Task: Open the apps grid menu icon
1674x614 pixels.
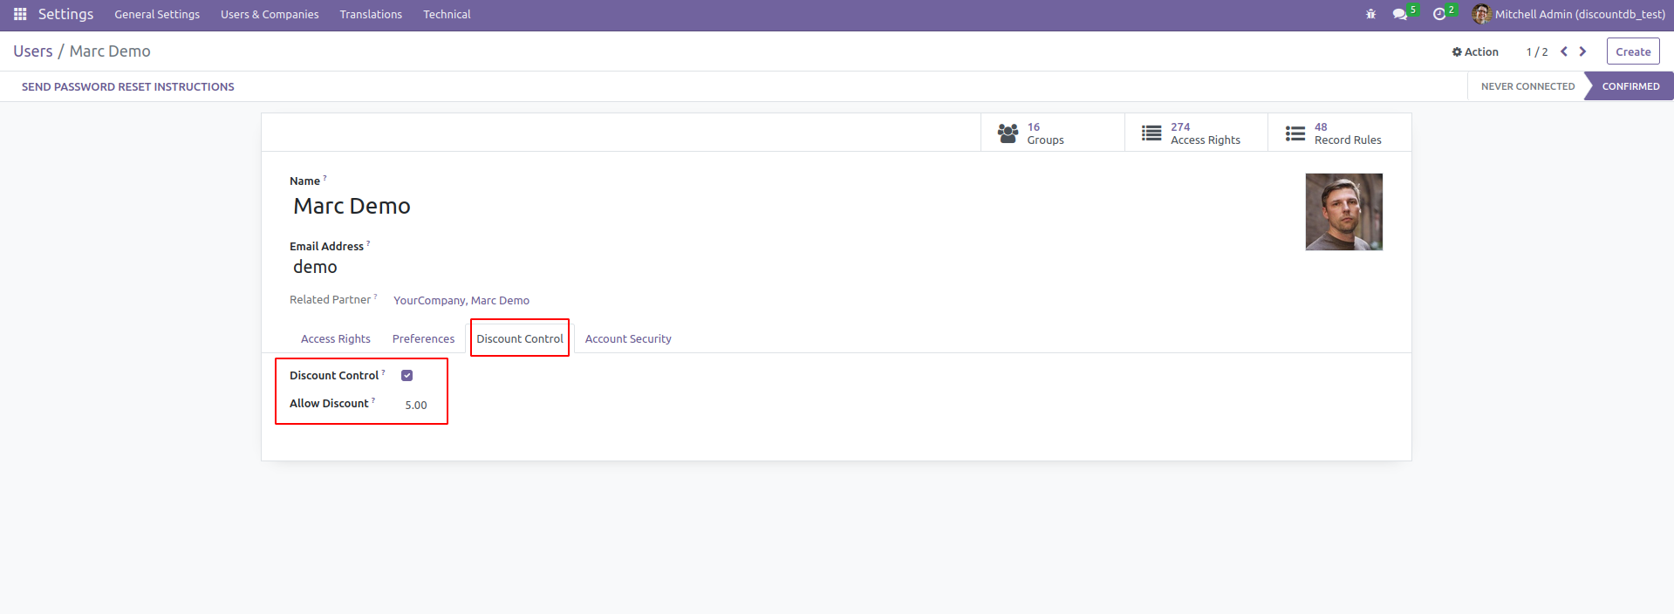Action: (x=20, y=14)
